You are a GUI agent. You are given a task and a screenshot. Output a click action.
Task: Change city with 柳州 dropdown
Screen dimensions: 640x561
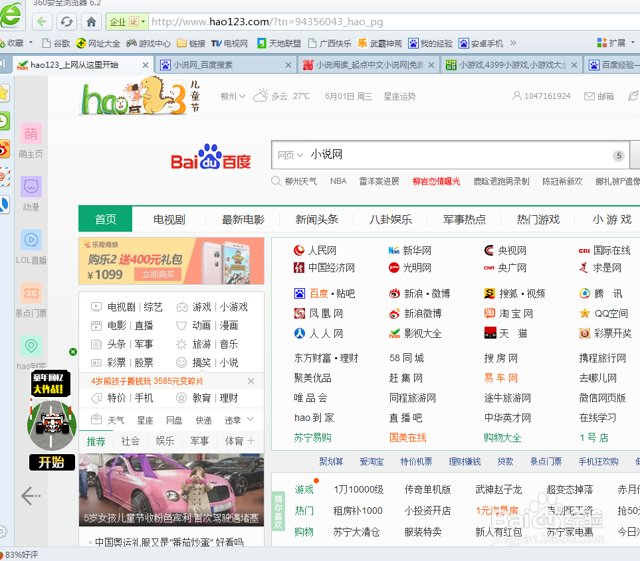tap(233, 96)
